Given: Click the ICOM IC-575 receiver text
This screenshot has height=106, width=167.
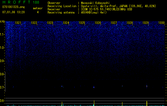Looking at the screenshot, I should pyautogui.click(x=106, y=9).
